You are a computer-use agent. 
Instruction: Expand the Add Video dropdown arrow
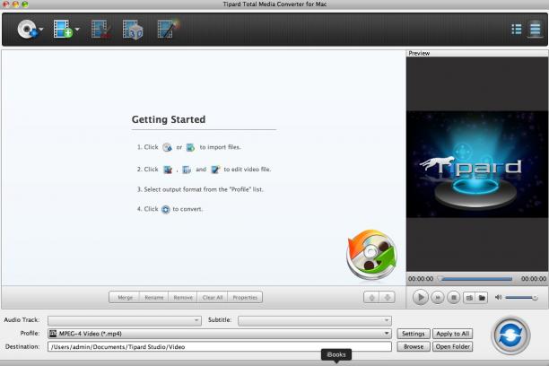coord(77,30)
